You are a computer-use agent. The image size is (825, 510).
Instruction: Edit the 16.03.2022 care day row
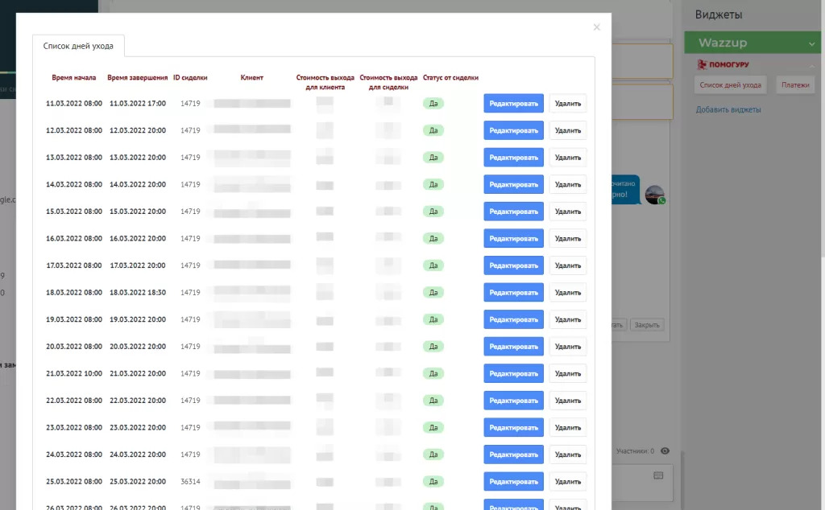point(513,238)
